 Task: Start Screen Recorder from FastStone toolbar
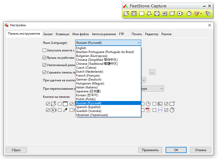[180, 14]
